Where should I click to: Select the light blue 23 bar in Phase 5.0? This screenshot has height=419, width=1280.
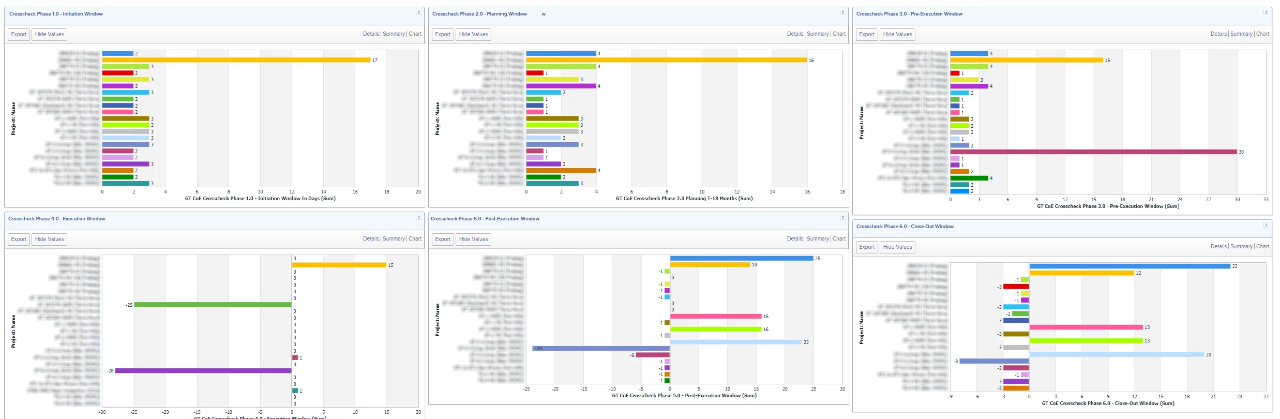pyautogui.click(x=736, y=342)
